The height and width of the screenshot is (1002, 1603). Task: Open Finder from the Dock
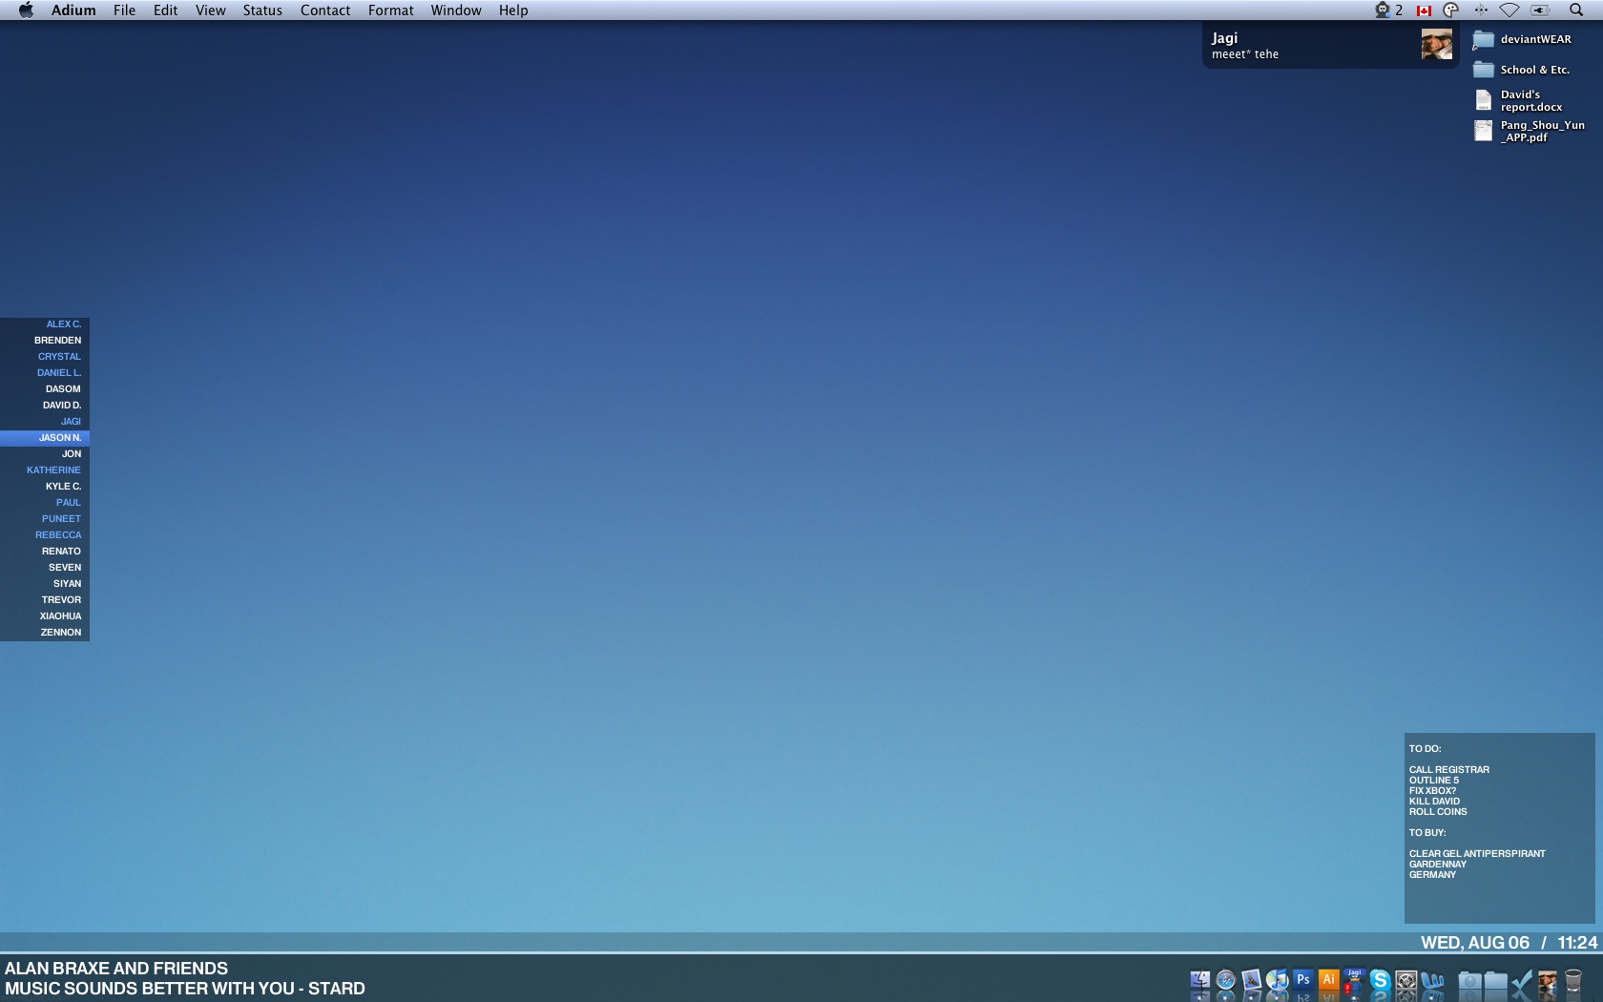pyautogui.click(x=1199, y=981)
